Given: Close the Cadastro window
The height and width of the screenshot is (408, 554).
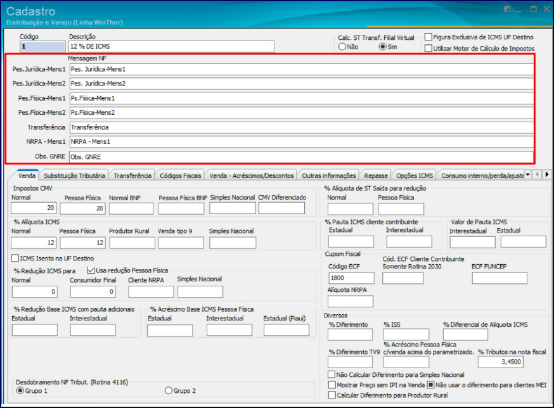Looking at the screenshot, I should point(546,10).
